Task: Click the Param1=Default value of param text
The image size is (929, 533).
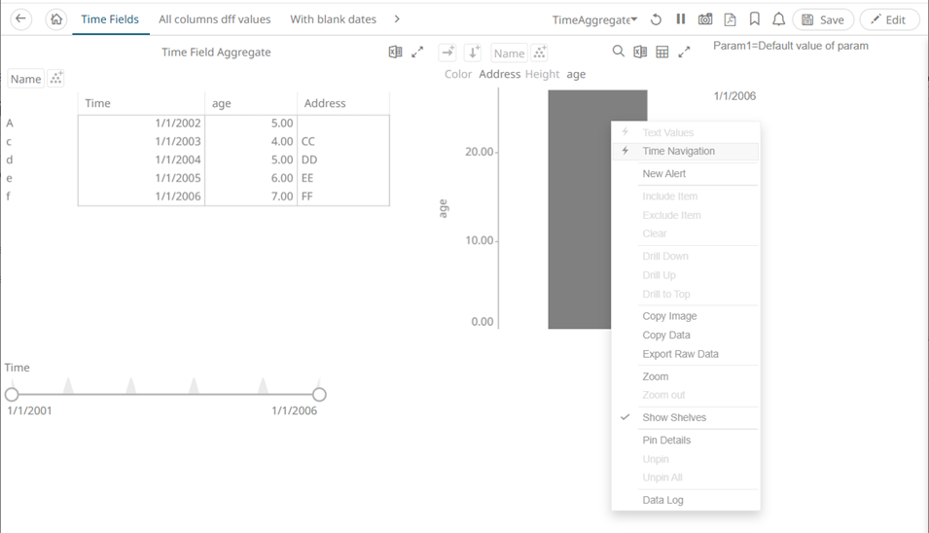Action: [x=790, y=46]
